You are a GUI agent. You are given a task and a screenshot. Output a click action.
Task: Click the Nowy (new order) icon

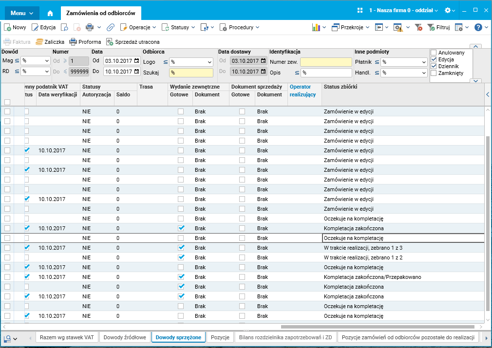coord(8,28)
